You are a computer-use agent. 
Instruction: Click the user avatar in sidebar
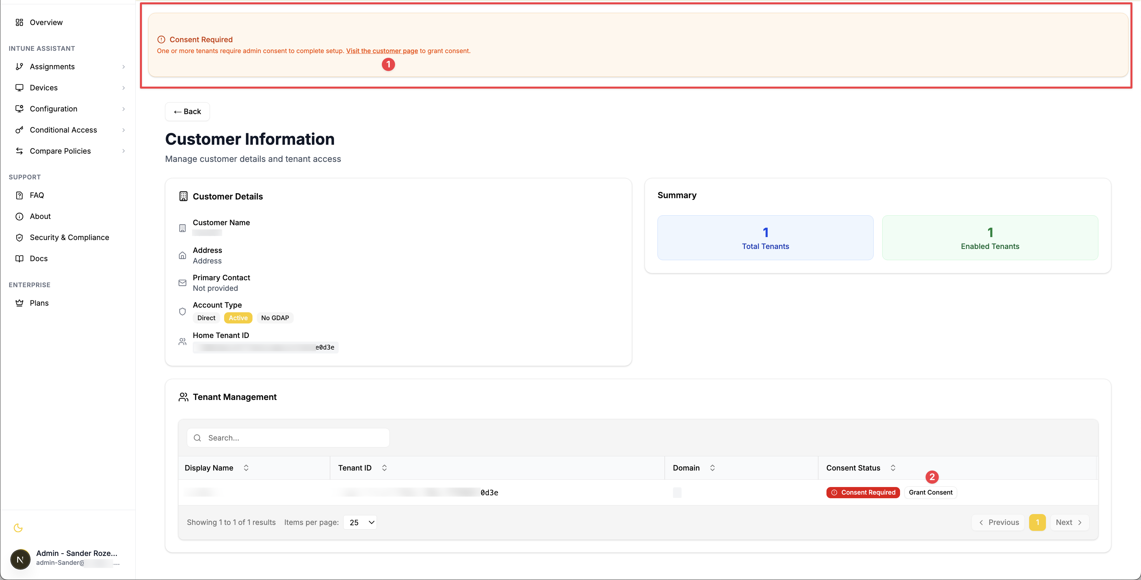(x=20, y=559)
